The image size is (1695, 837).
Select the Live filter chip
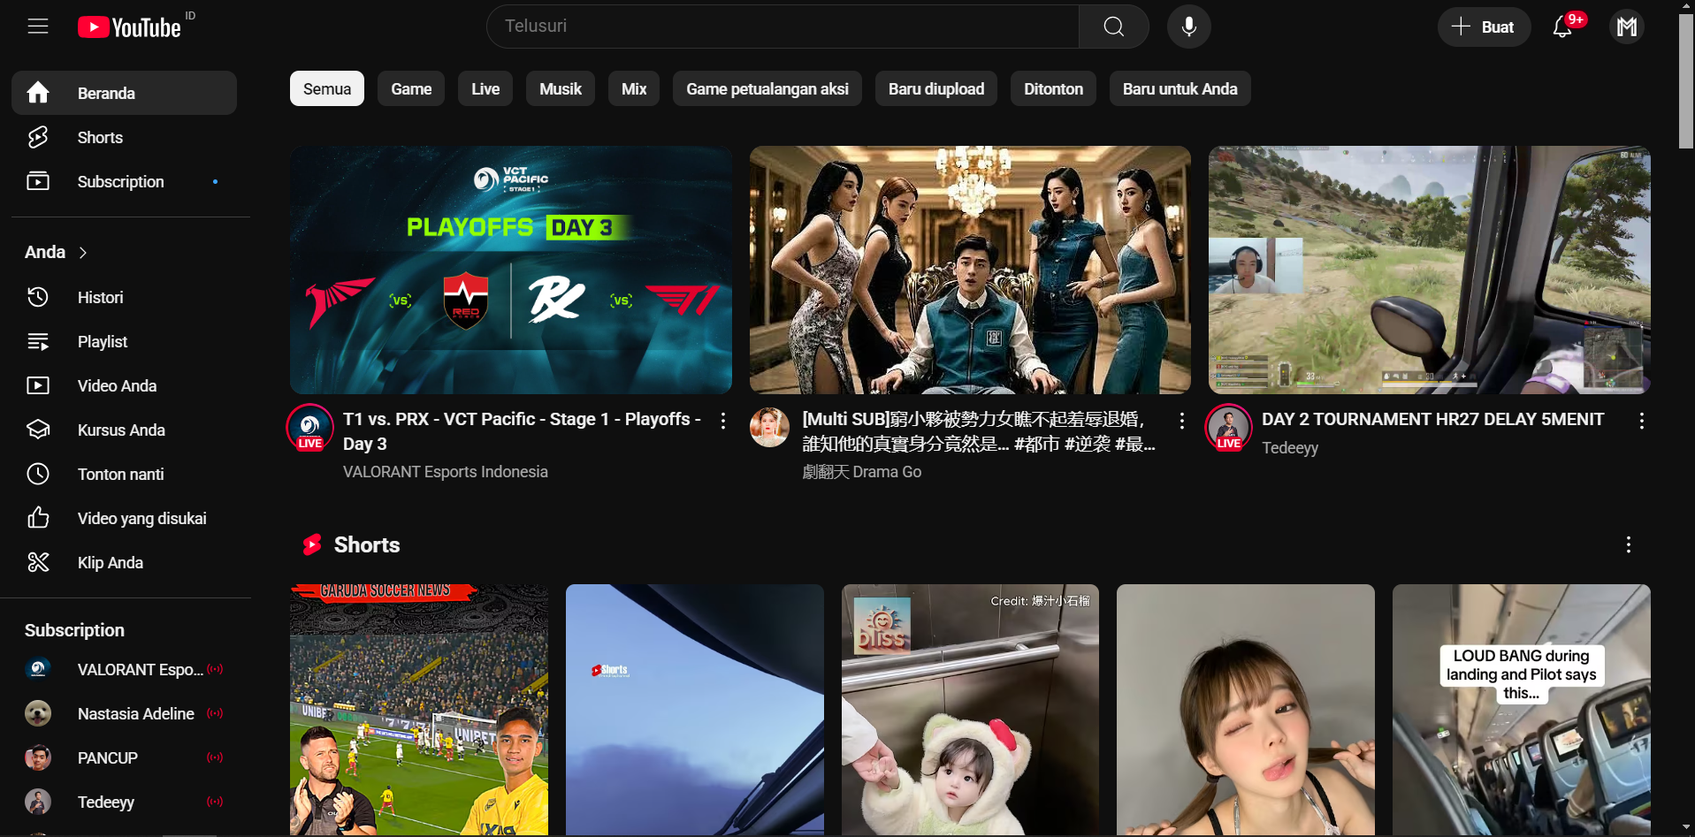pos(485,88)
